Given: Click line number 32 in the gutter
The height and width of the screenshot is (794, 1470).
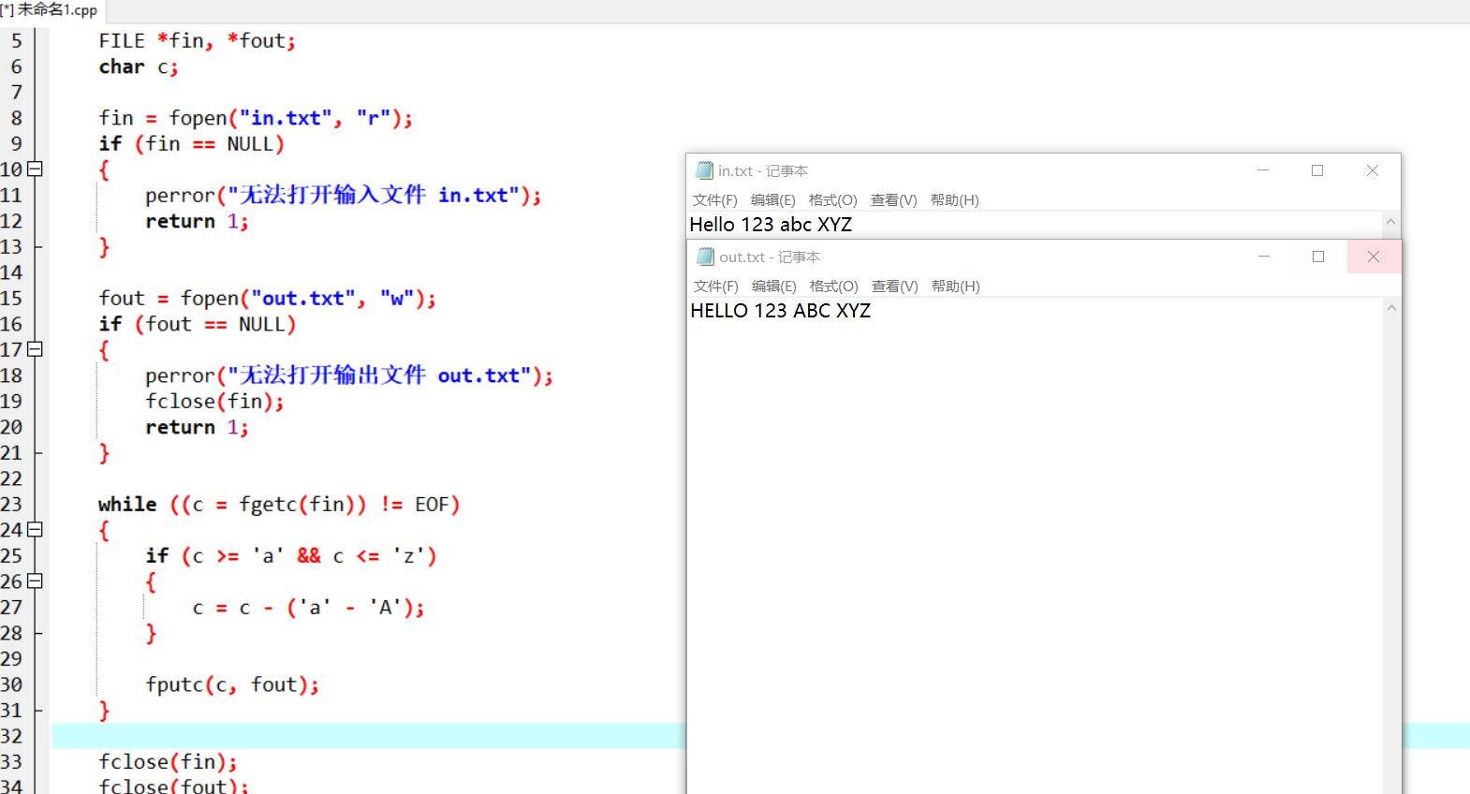Looking at the screenshot, I should [11, 736].
